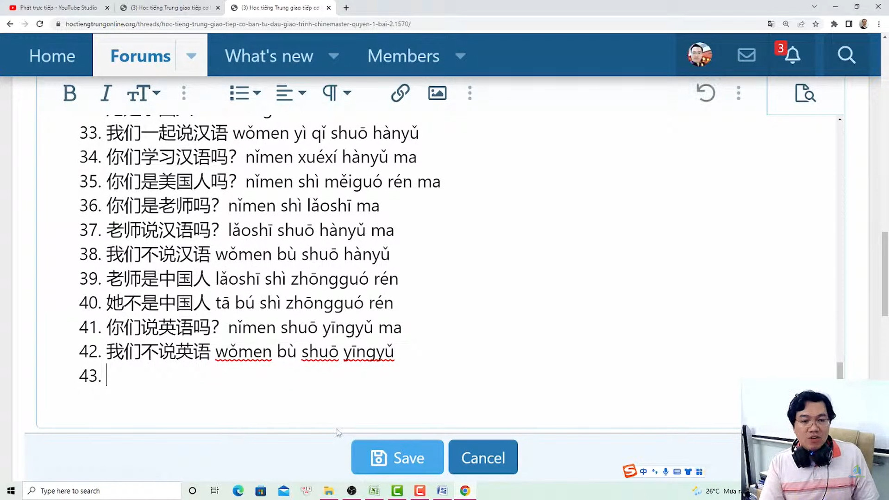
Task: Save the edited post
Action: [x=397, y=457]
